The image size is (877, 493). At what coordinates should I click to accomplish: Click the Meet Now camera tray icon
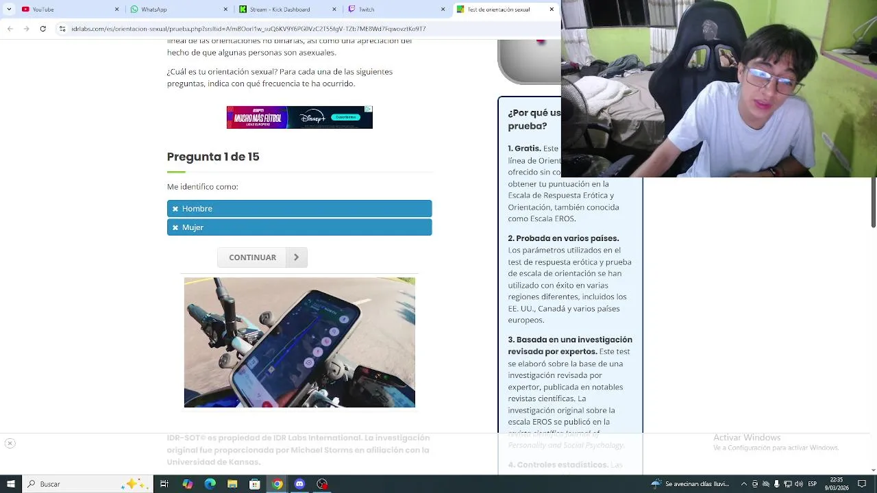[754, 484]
